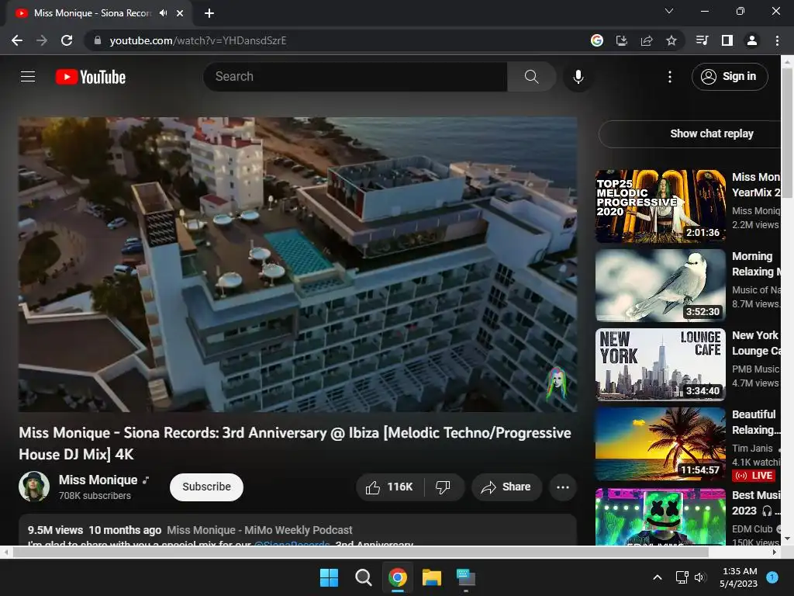The height and width of the screenshot is (596, 794).
Task: Mute tab via speaker icon
Action: coord(163,13)
